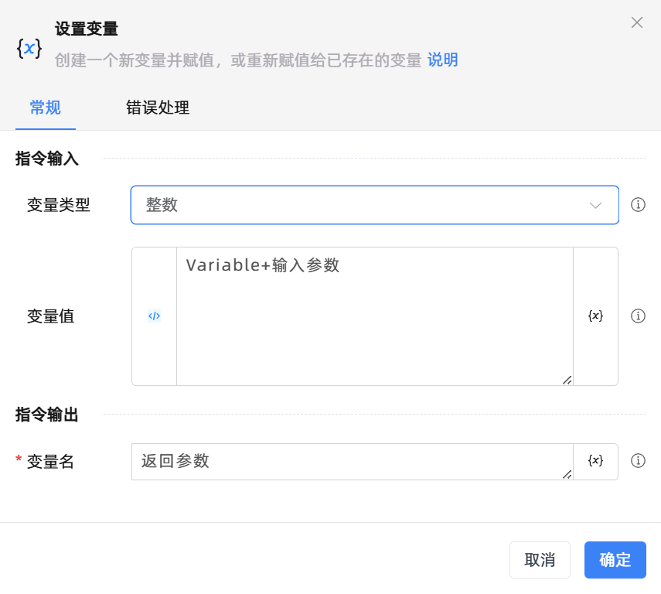Click the dropdown chevron in the 变量类型 selector
The image size is (661, 594).
click(595, 205)
